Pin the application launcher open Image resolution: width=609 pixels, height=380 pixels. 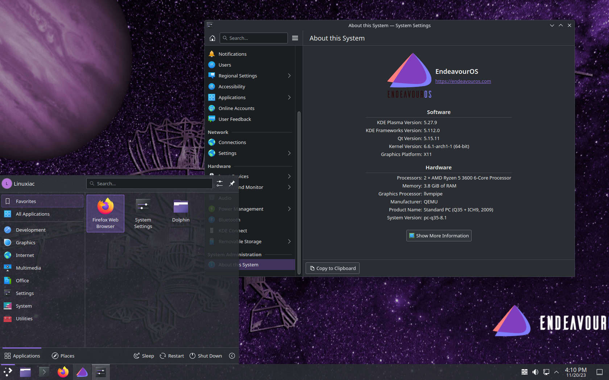click(x=232, y=183)
